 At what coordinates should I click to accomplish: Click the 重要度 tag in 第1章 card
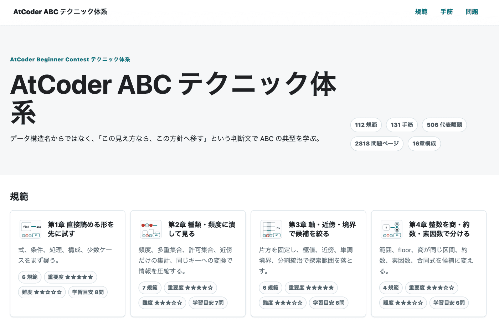click(71, 277)
